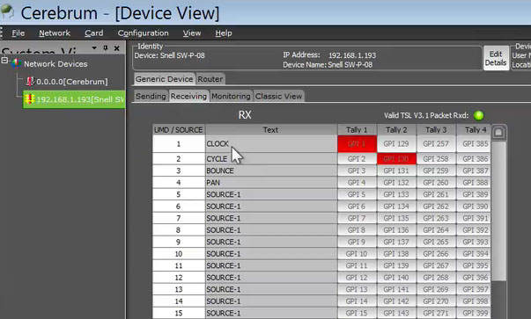Open the Help menu
Image resolution: width=531 pixels, height=319 pixels.
pos(224,33)
